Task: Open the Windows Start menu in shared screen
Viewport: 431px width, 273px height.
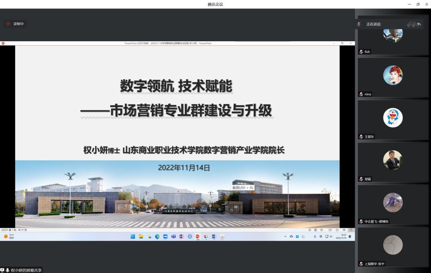Action: pos(133,236)
